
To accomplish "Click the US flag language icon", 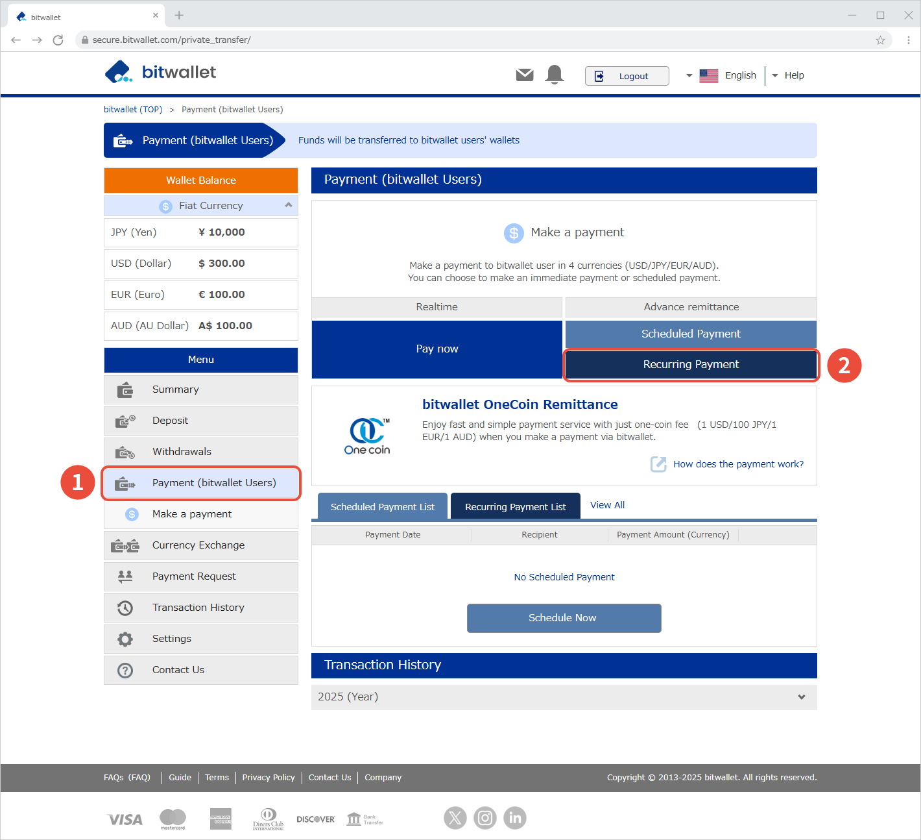I will pos(709,76).
